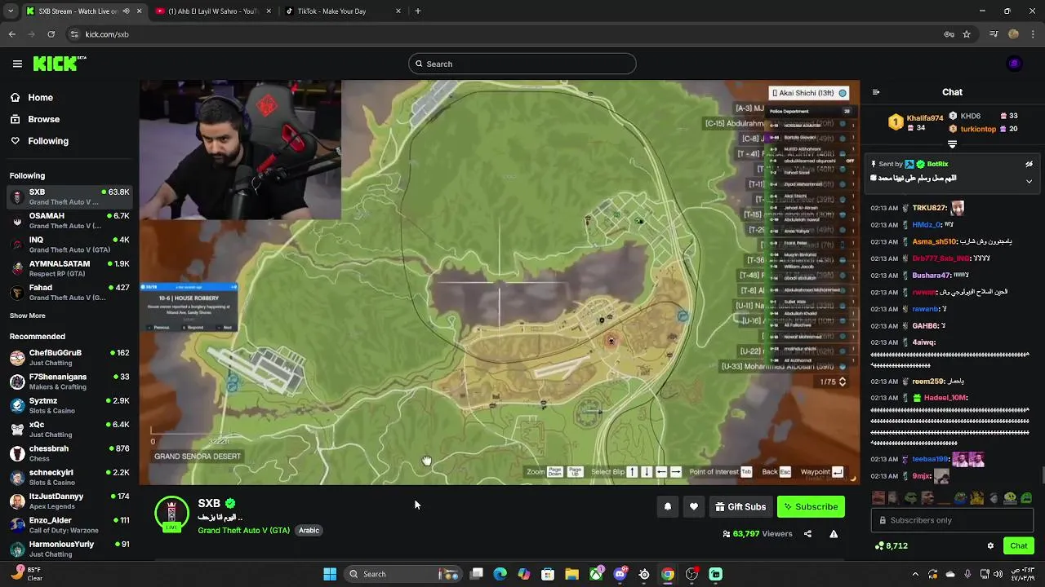Click the Grand Theft Auto V (GTA) category link

(x=243, y=530)
